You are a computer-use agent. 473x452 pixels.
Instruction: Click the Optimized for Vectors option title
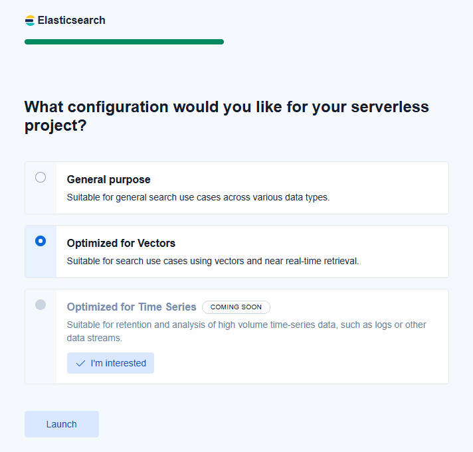point(121,243)
